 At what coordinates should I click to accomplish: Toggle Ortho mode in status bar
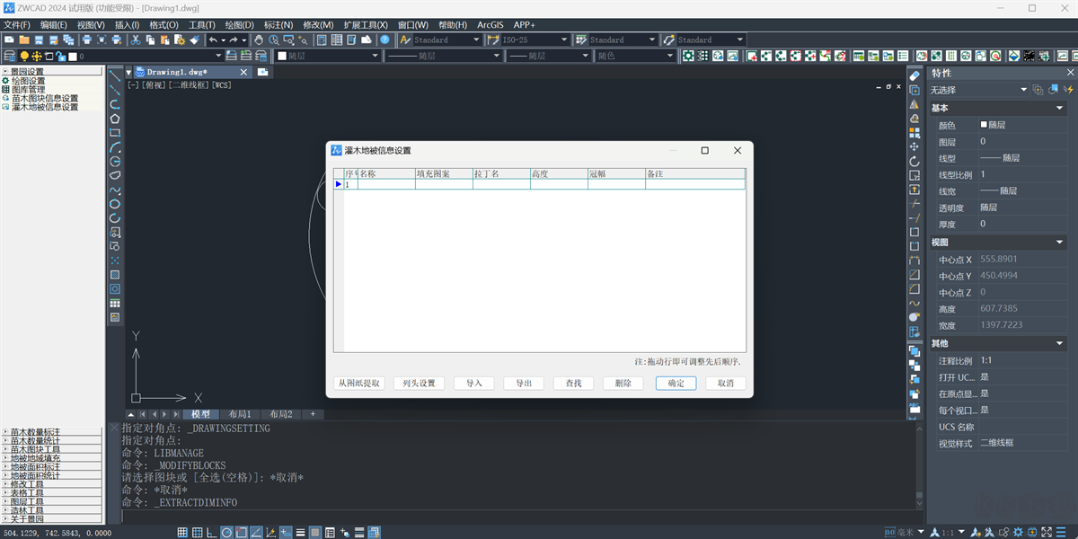pyautogui.click(x=212, y=532)
